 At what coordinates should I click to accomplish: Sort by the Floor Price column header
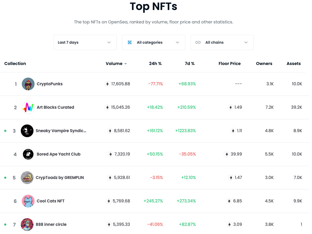[230, 64]
